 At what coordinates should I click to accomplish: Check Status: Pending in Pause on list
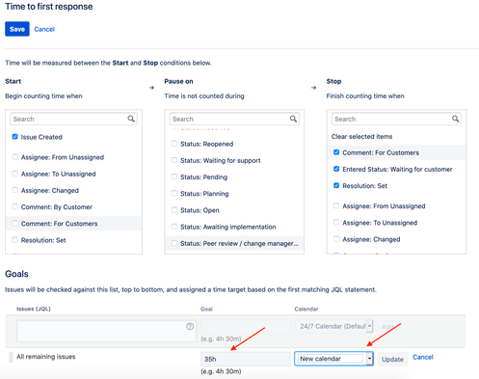click(x=174, y=176)
